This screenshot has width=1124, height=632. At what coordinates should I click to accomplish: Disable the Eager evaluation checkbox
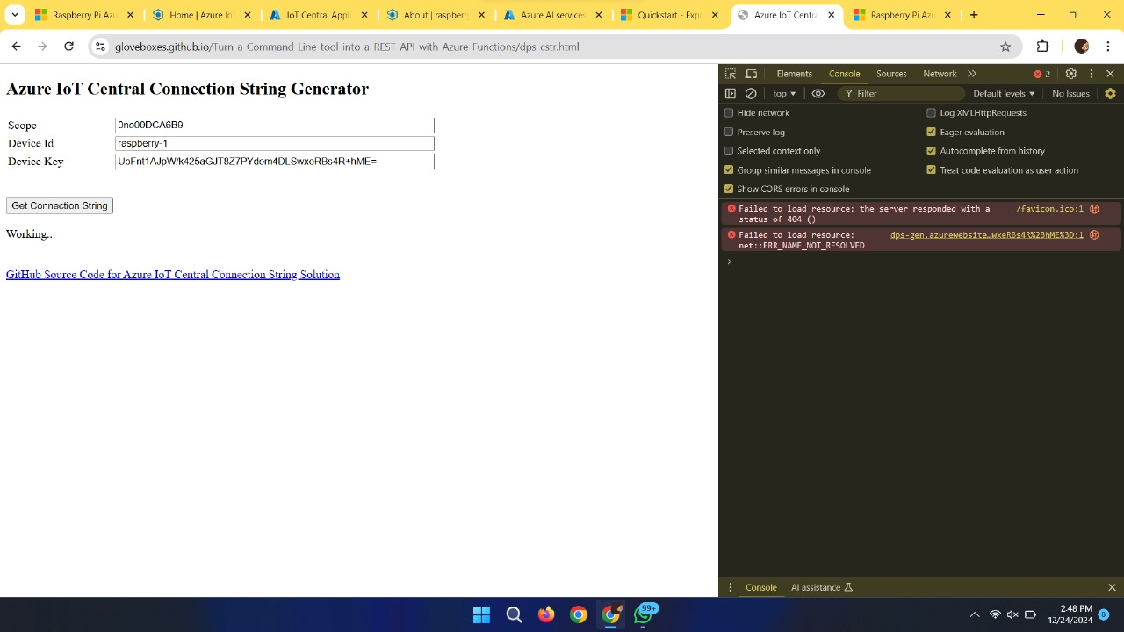coord(931,132)
